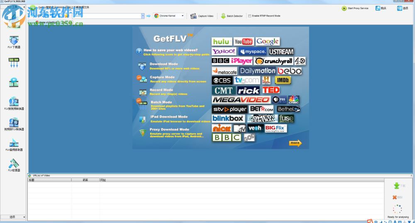Click the Dailymotion site logo
Viewport: 415px width, 223px height.
[258, 71]
